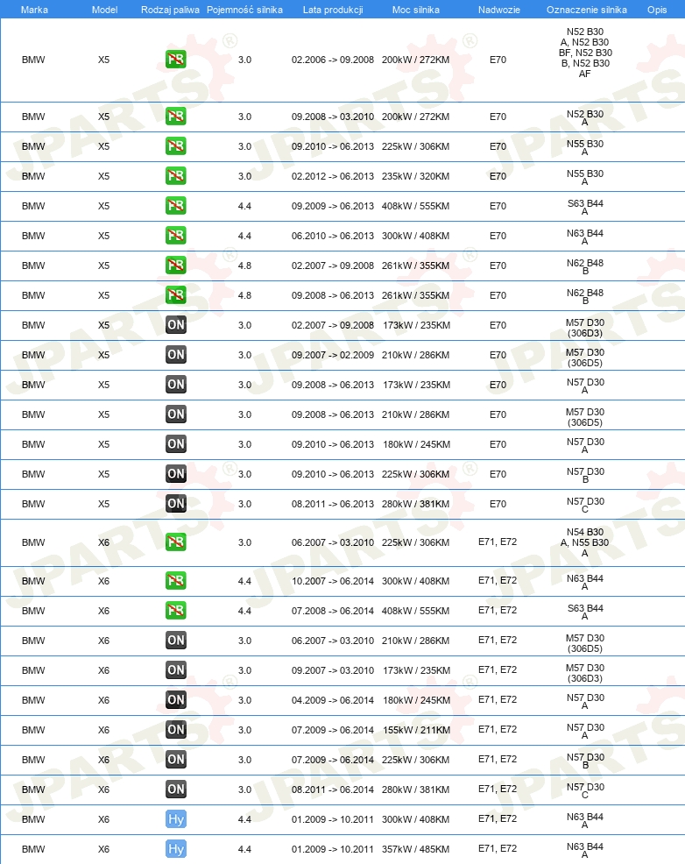Image resolution: width=685 pixels, height=864 pixels.
Task: Click petrol icon for X6 225kW E71, E72
Action: click(x=176, y=542)
